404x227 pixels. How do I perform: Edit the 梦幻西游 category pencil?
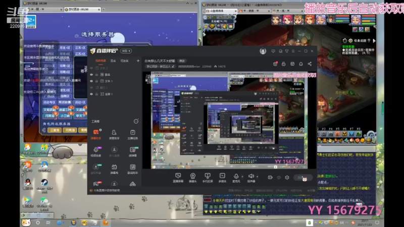coord(173,67)
